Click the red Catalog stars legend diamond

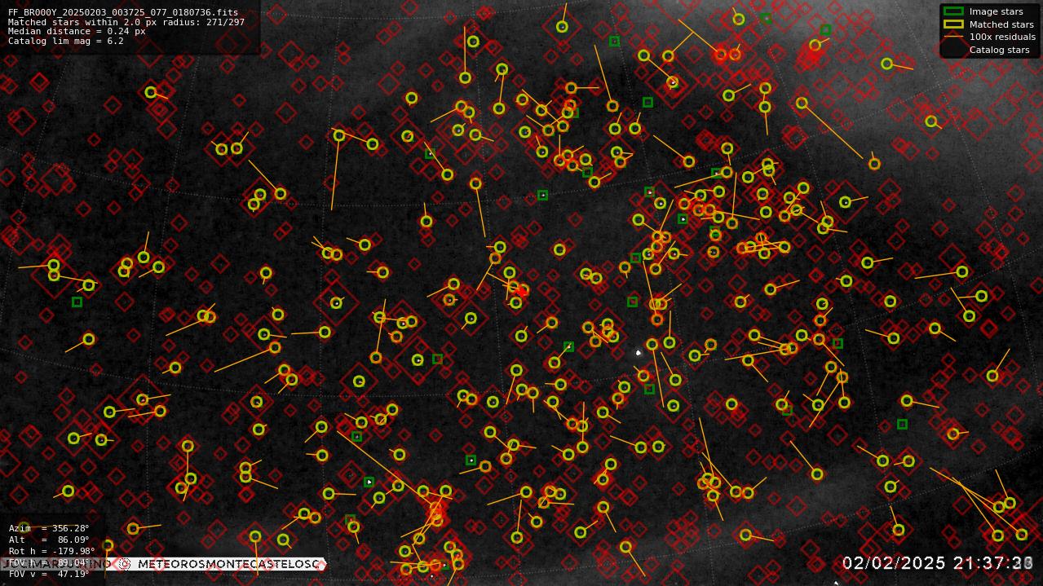[953, 50]
